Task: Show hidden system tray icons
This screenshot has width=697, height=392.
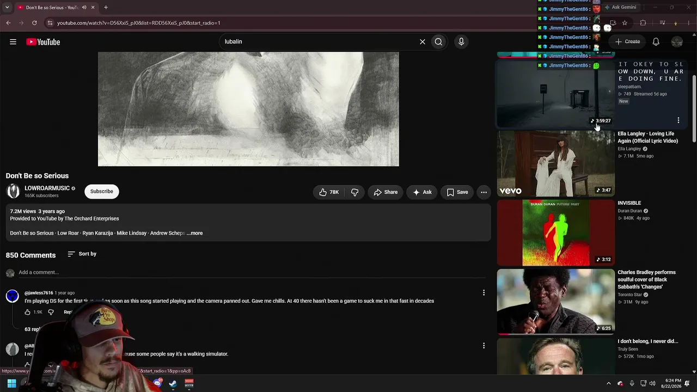Action: [x=609, y=383]
